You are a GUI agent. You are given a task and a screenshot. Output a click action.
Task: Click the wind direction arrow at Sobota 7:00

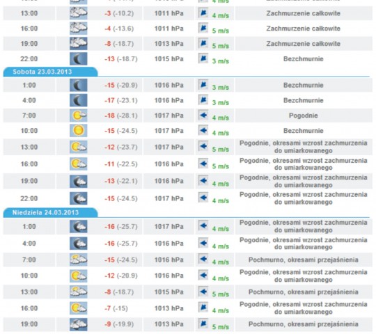(203, 116)
